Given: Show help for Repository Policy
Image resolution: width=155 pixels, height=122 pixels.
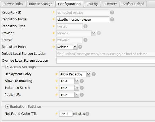Looking at the screenshot, I should click(x=80, y=47).
